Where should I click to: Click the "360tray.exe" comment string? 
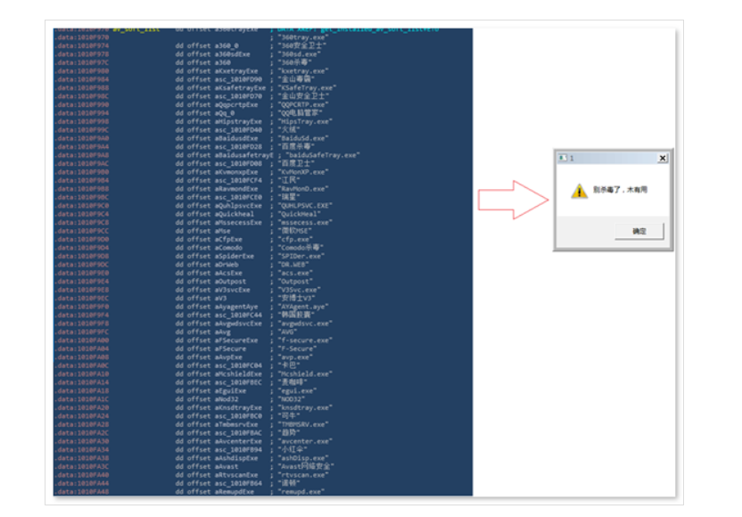303,37
